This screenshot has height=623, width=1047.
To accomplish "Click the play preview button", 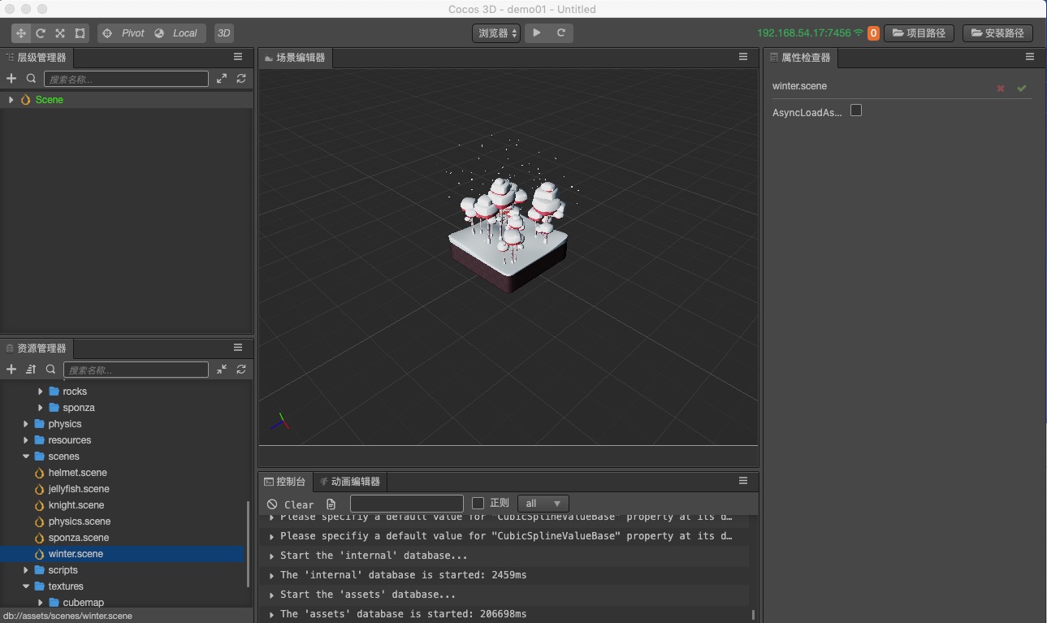I will 537,33.
